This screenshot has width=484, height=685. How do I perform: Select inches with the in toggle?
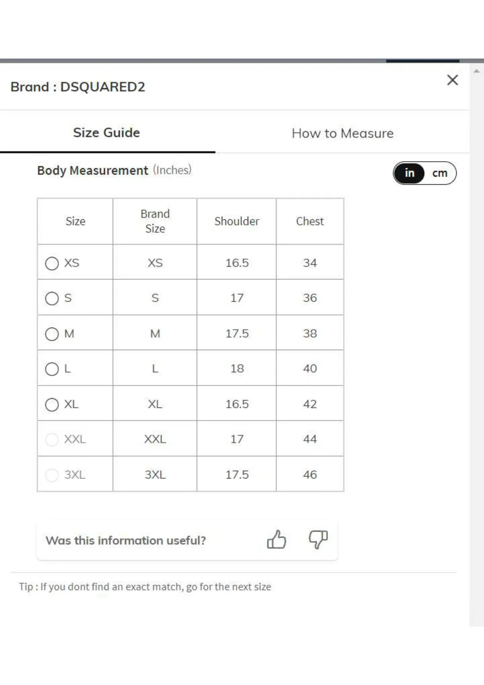(409, 173)
